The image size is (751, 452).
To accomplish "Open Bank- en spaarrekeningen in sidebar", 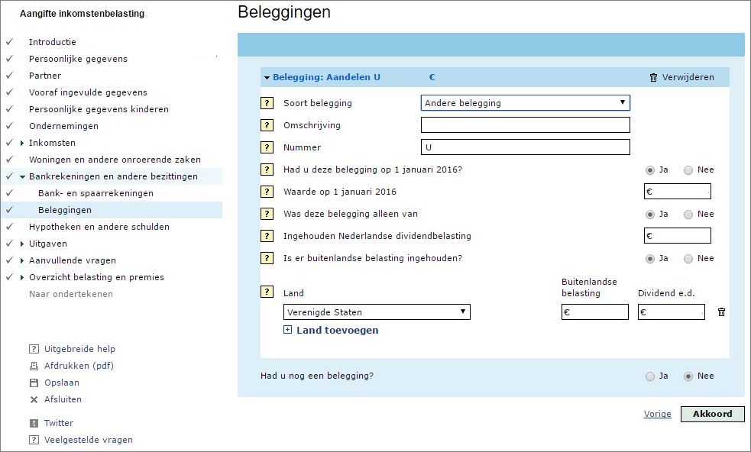I will [x=95, y=193].
